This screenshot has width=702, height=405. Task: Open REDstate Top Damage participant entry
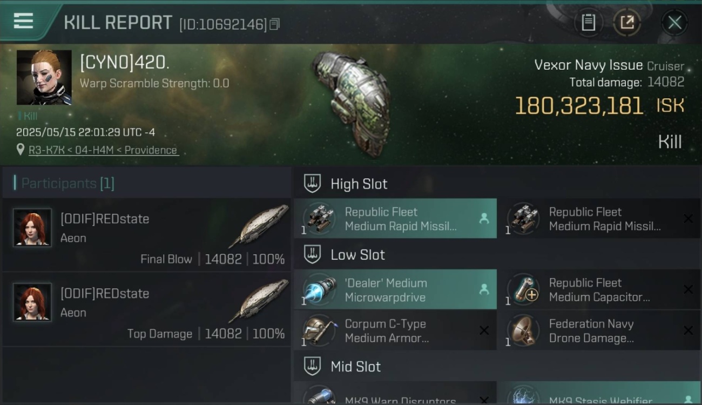point(147,309)
